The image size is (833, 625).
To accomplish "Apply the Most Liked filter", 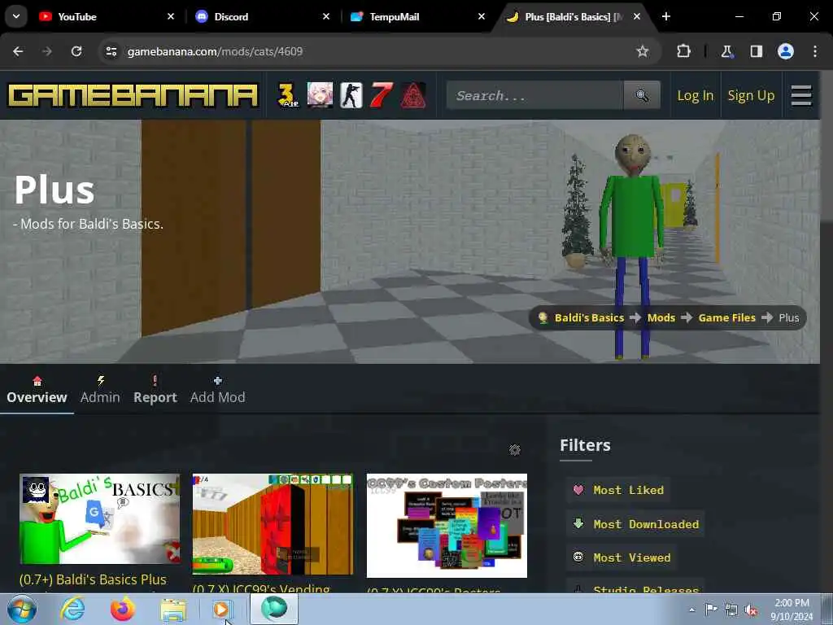I will pos(619,490).
